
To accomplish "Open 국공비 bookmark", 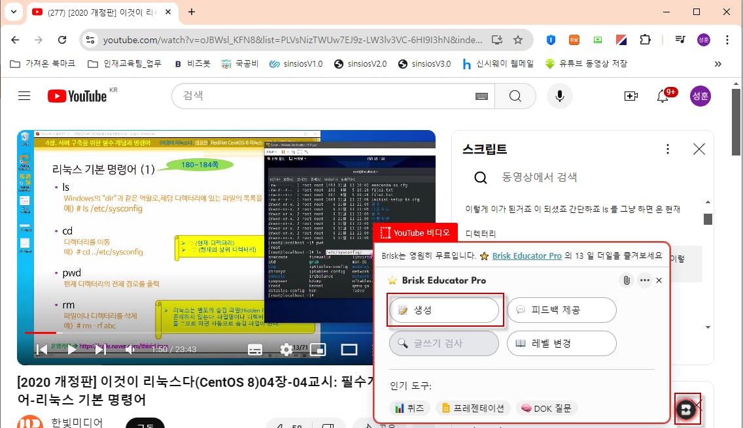I will pyautogui.click(x=240, y=63).
